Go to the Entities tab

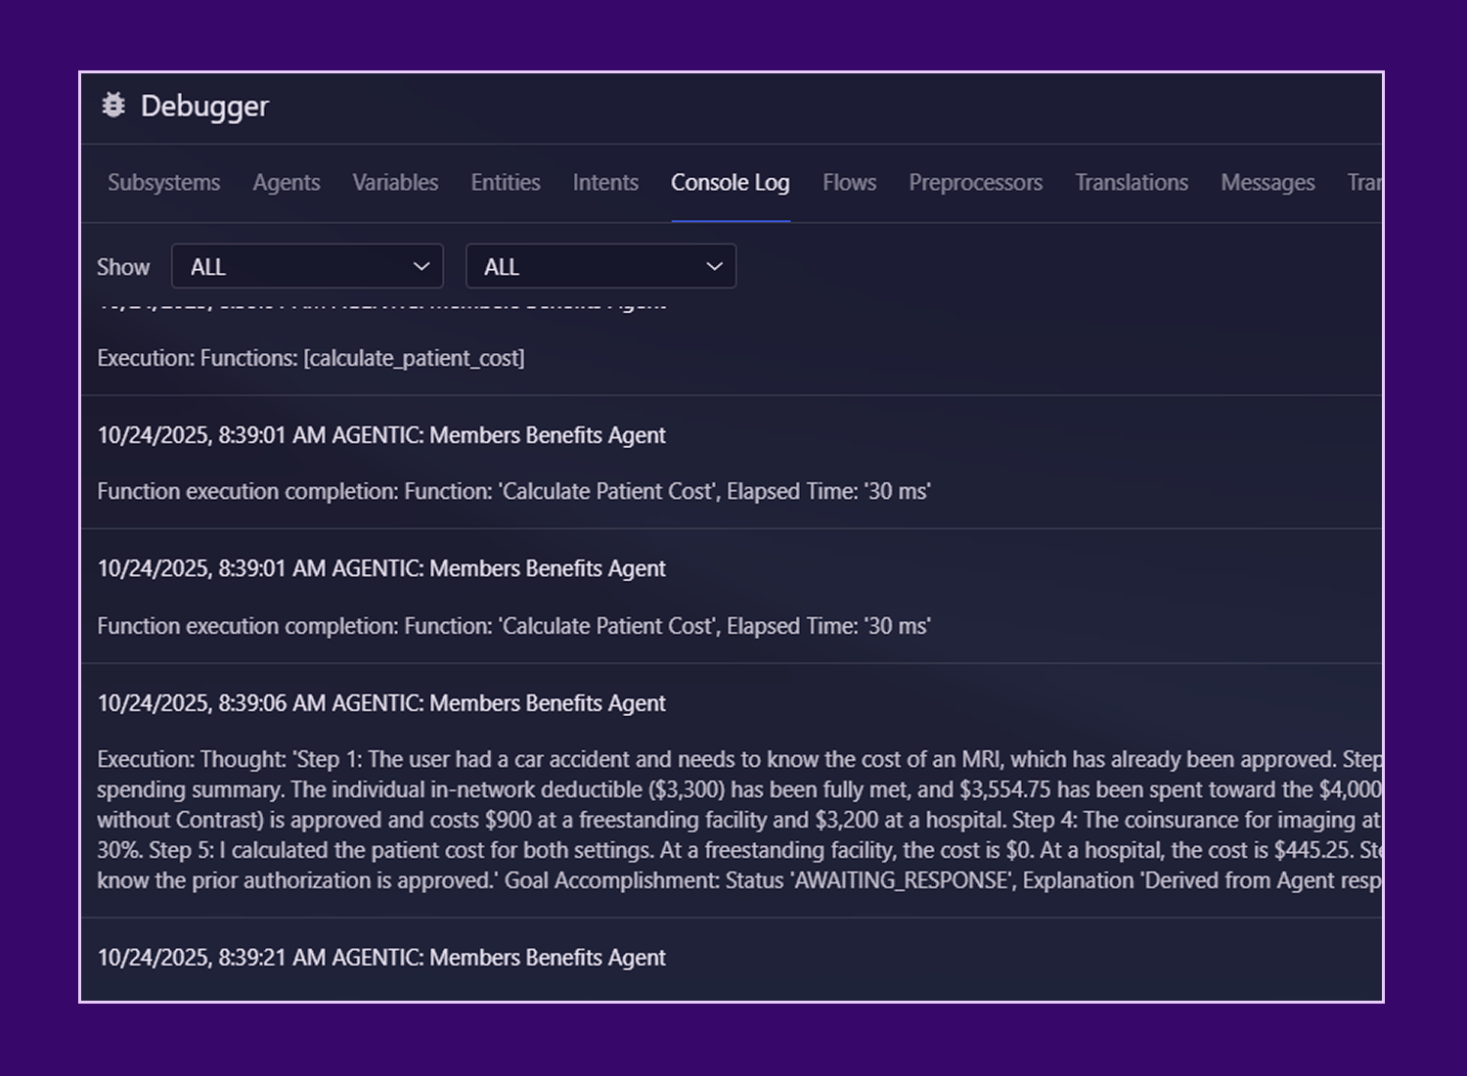click(505, 183)
